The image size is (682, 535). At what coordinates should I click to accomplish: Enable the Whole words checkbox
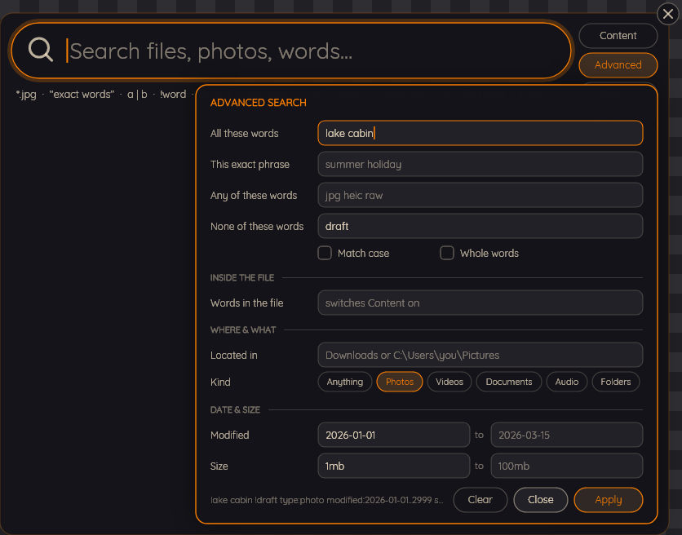(447, 253)
